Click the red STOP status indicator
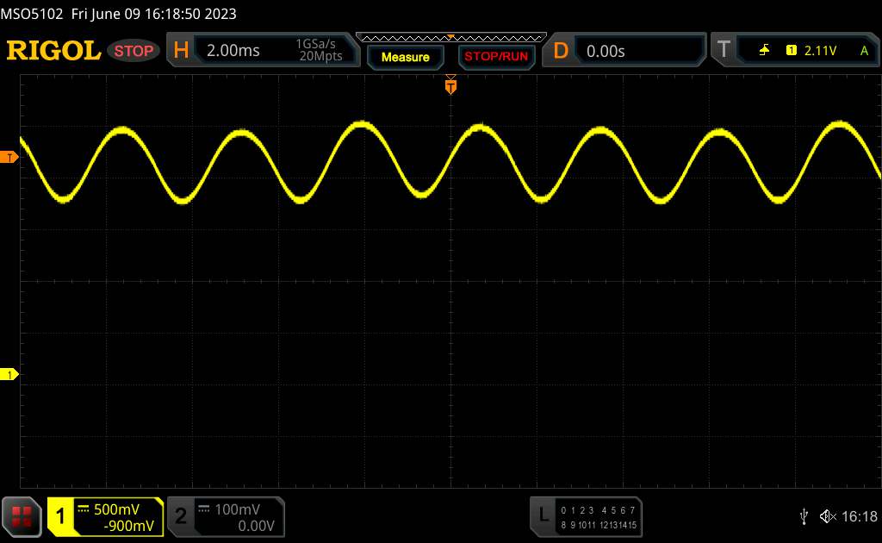The width and height of the screenshot is (882, 543). 134,51
